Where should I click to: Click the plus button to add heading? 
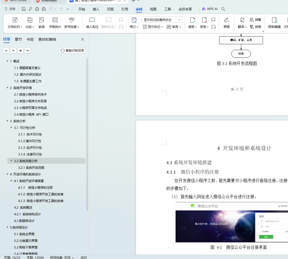click(x=20, y=51)
